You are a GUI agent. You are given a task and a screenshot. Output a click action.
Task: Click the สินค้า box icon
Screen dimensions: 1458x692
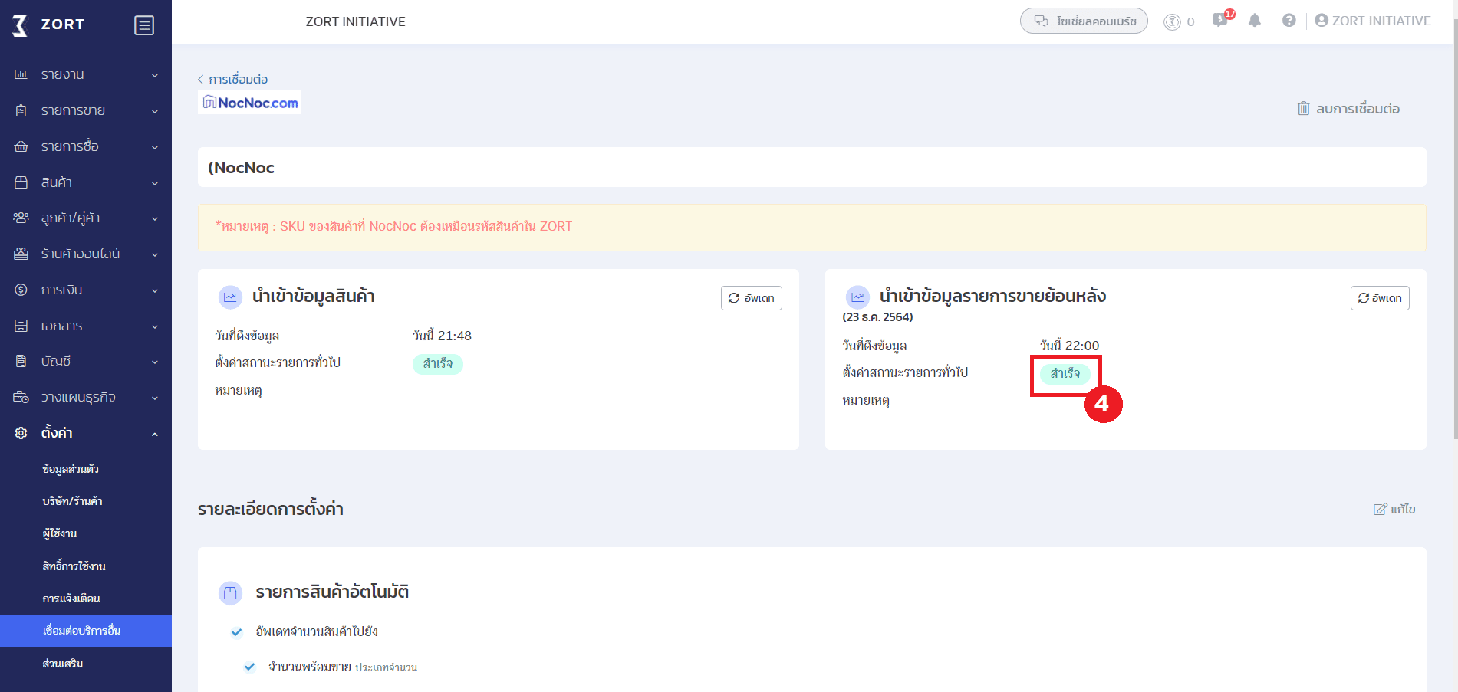(21, 182)
